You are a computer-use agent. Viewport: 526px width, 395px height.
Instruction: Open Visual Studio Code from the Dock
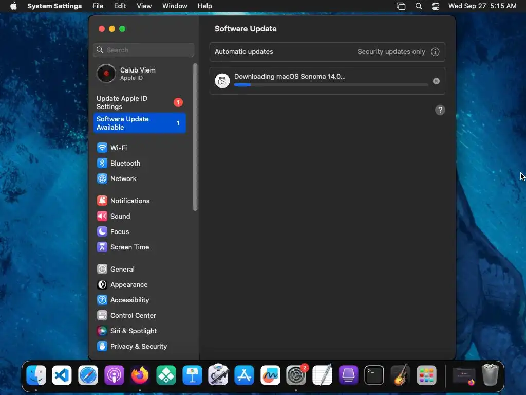[x=62, y=375]
